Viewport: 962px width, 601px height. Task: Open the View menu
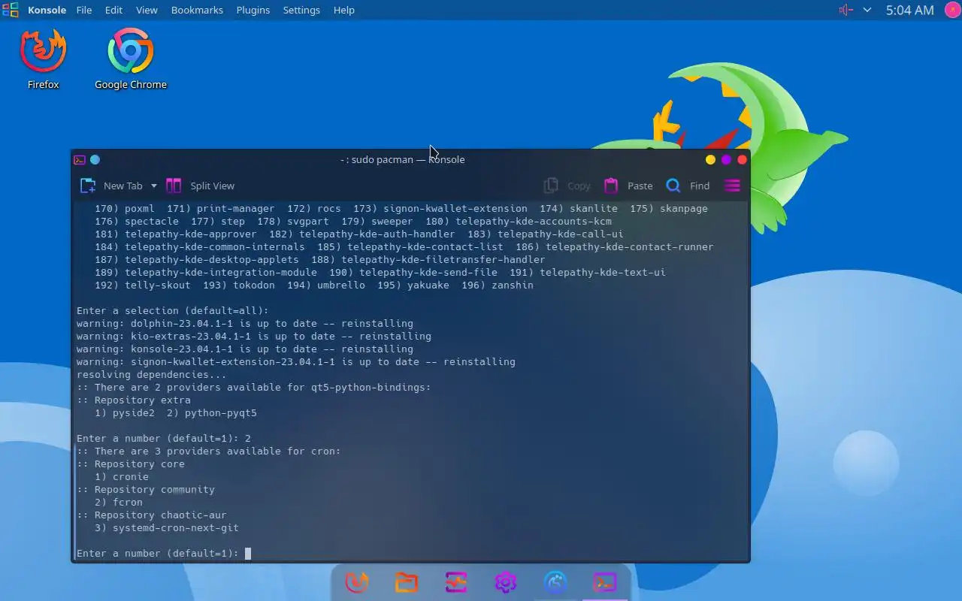coord(147,10)
